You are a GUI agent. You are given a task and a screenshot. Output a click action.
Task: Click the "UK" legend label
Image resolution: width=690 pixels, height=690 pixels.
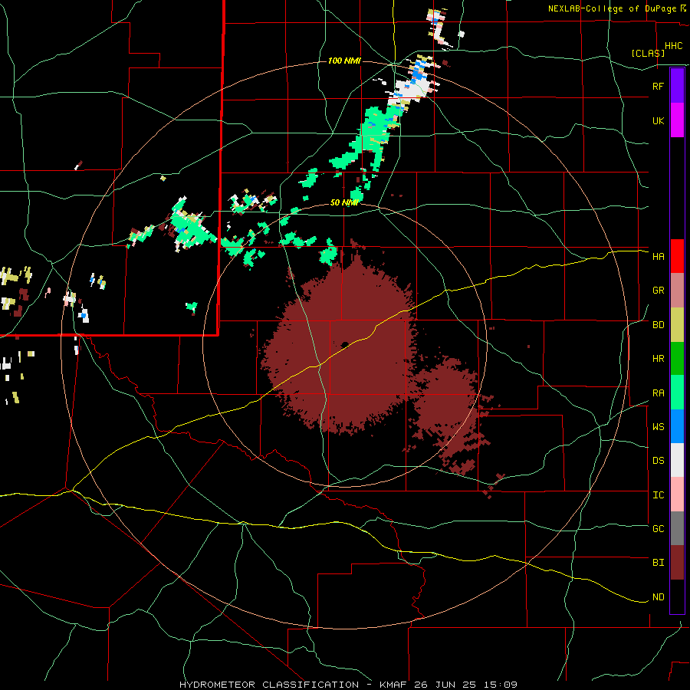coord(658,120)
